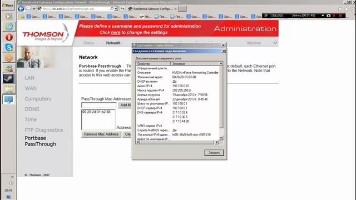Go to the WAN sidebar section

(x=31, y=88)
